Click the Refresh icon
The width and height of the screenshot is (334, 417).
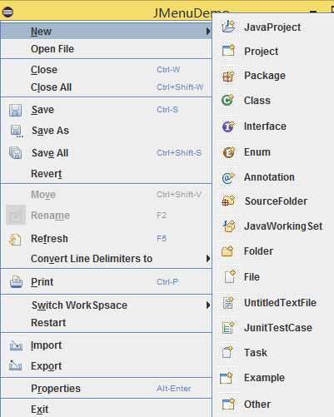tap(15, 239)
